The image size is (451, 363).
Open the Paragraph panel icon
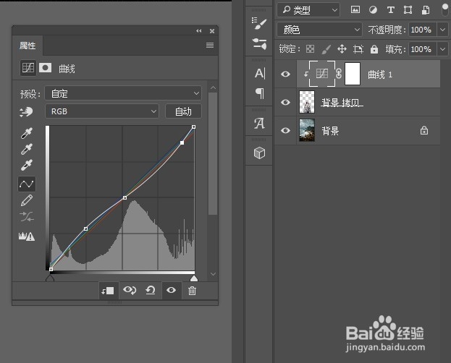(x=259, y=93)
